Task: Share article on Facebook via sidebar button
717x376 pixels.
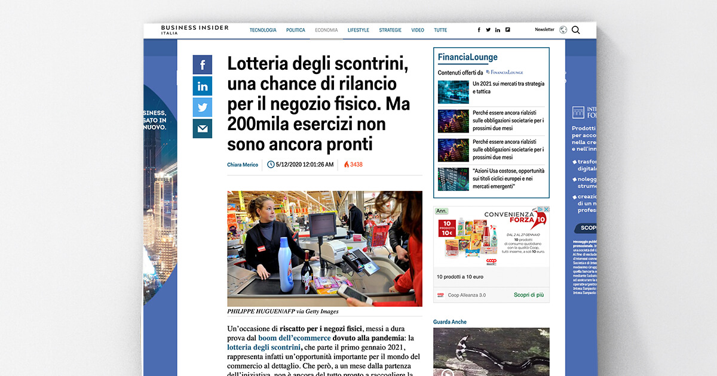Action: pos(203,64)
